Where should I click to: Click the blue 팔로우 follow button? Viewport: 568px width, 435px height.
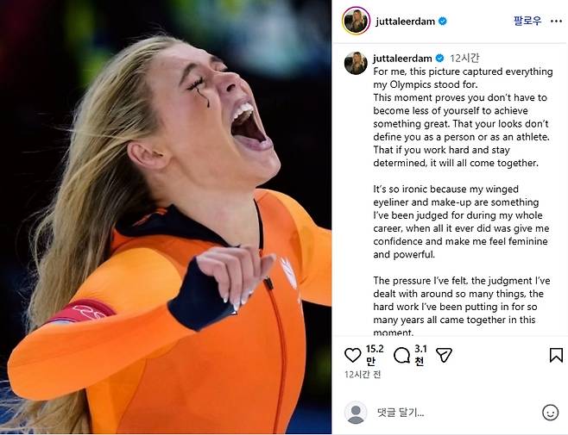coord(527,21)
